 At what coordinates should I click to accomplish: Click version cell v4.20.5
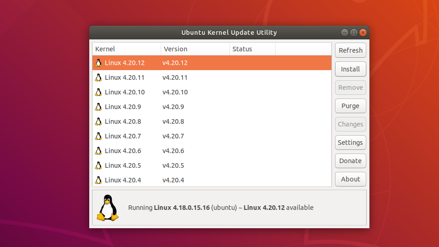point(173,165)
